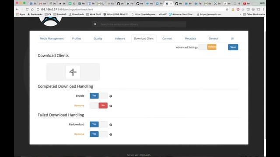Toggle Completed Download Handling Enable switch
280x157 pixels.
tap(98, 96)
